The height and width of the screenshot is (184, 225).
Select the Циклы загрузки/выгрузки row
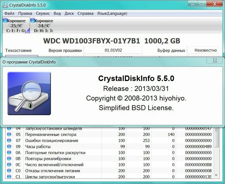109,176
